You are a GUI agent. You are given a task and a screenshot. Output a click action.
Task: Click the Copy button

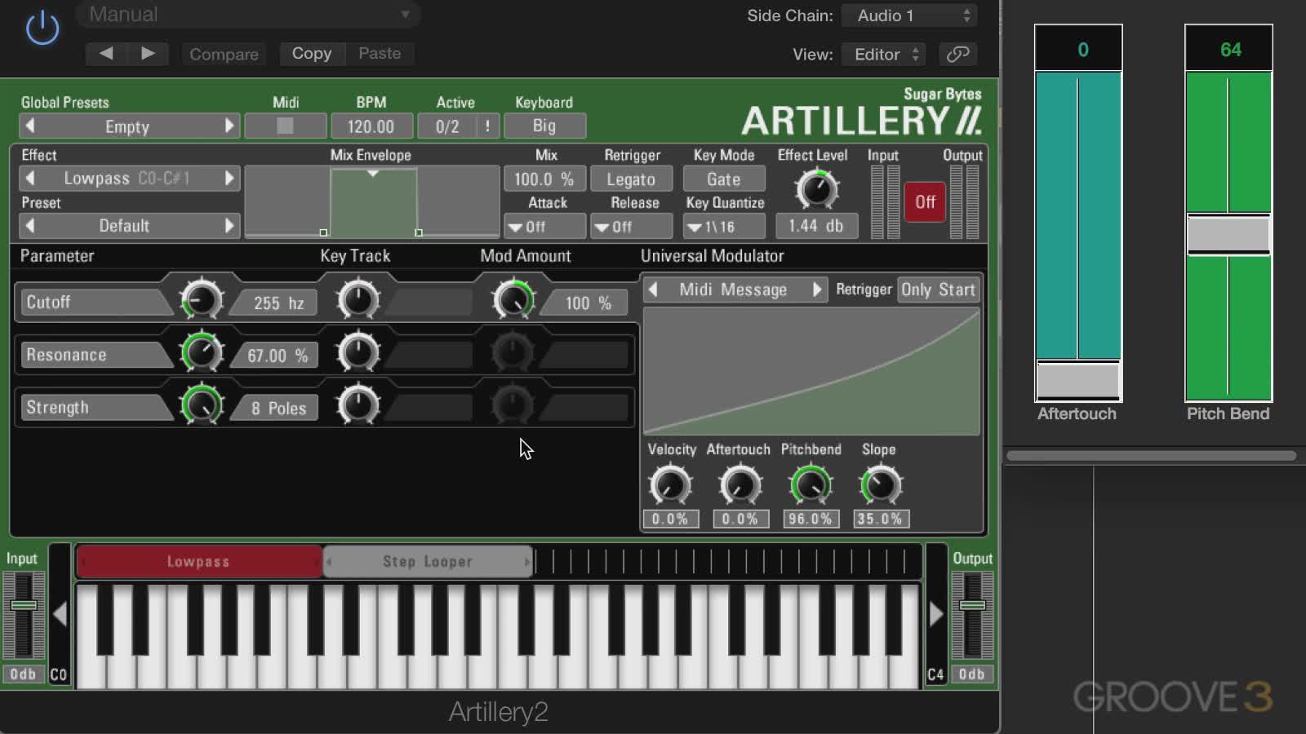coord(312,53)
